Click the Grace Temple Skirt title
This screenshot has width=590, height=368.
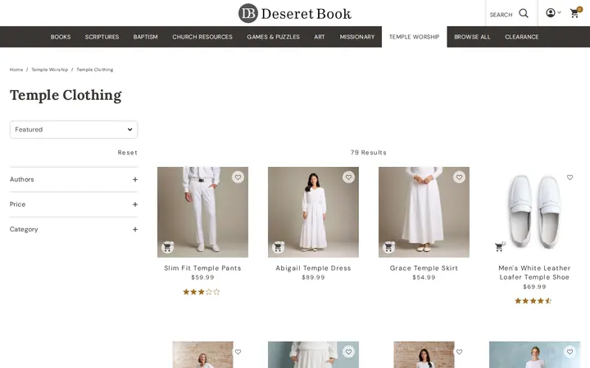[x=424, y=268]
